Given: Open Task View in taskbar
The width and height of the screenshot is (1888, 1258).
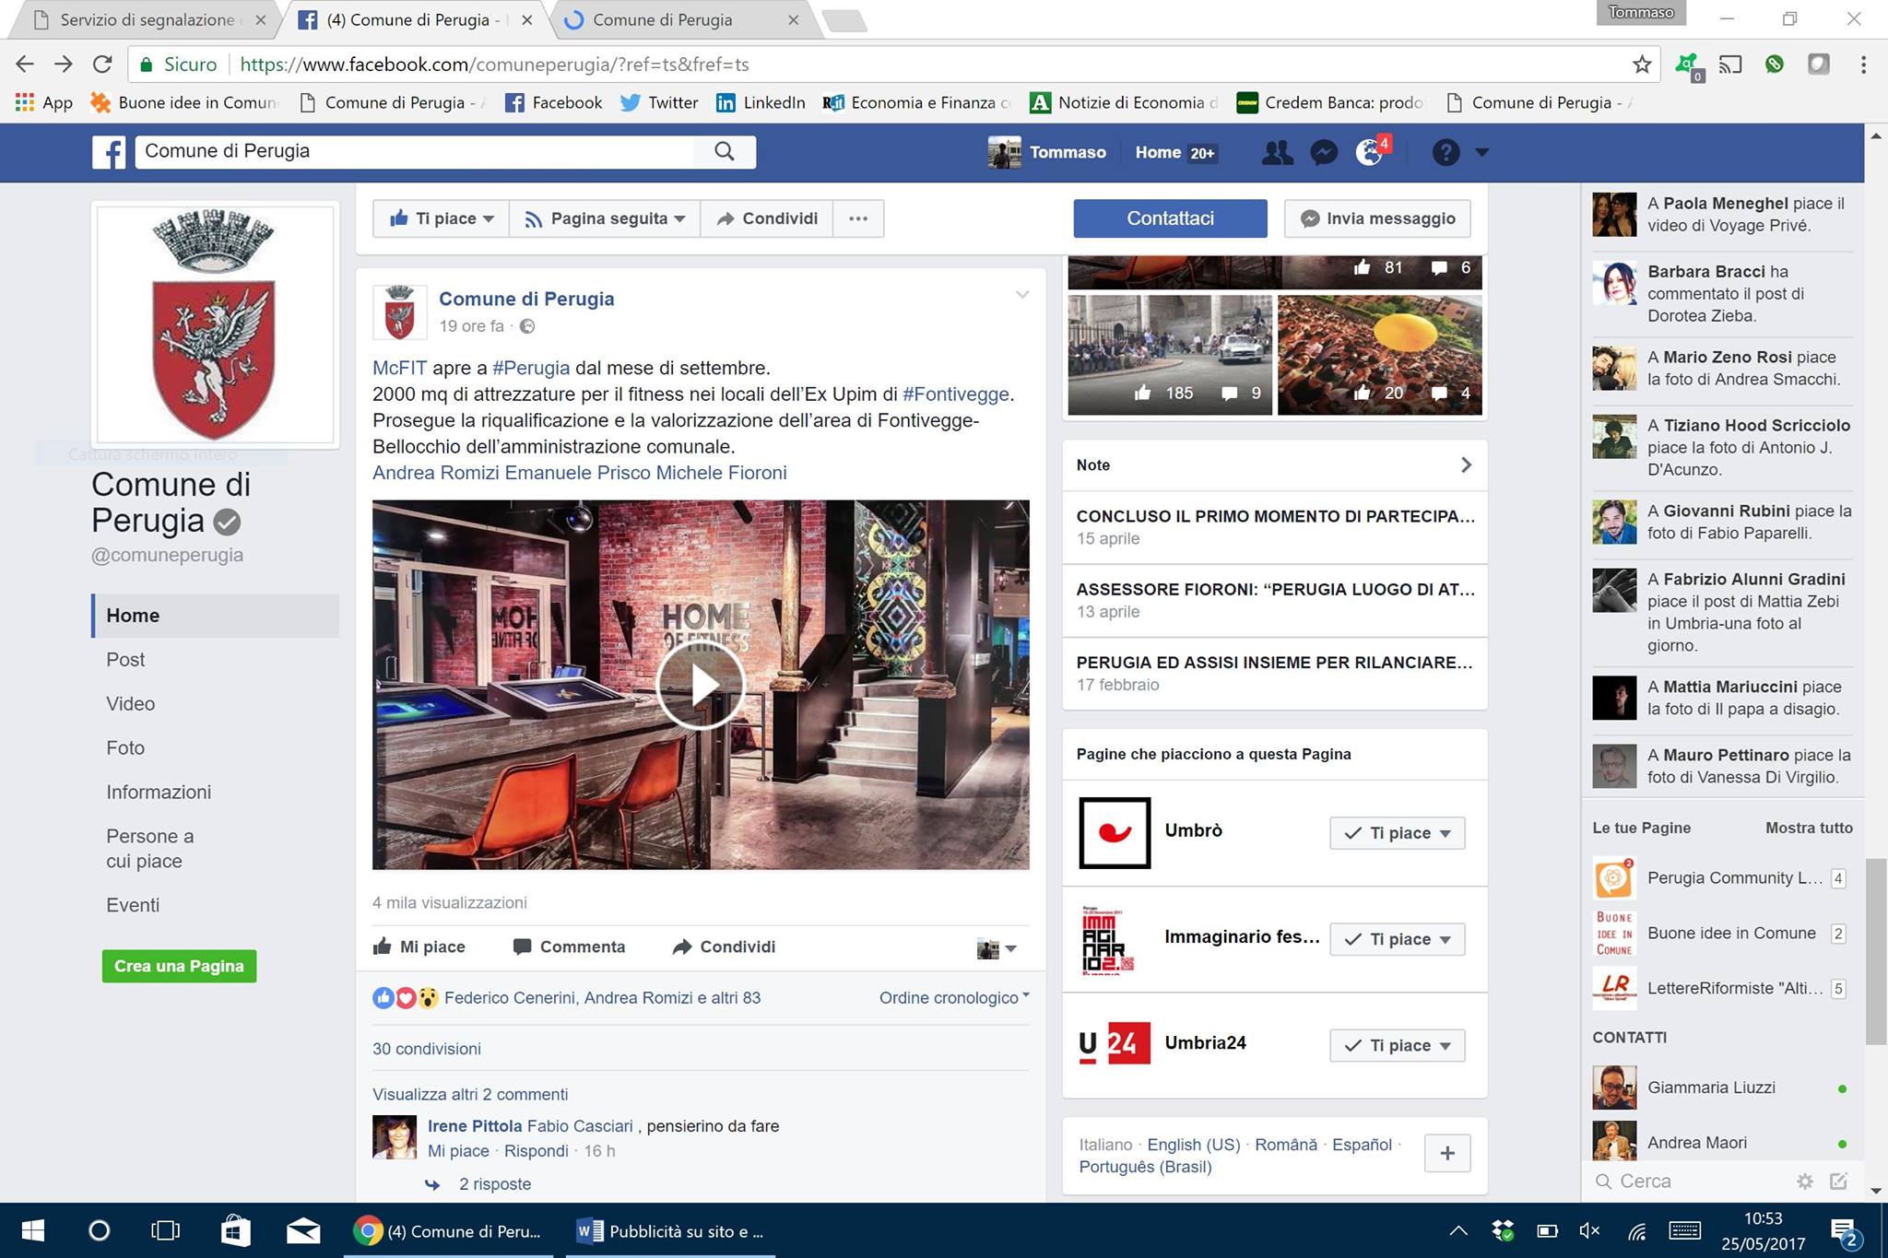Looking at the screenshot, I should [165, 1230].
